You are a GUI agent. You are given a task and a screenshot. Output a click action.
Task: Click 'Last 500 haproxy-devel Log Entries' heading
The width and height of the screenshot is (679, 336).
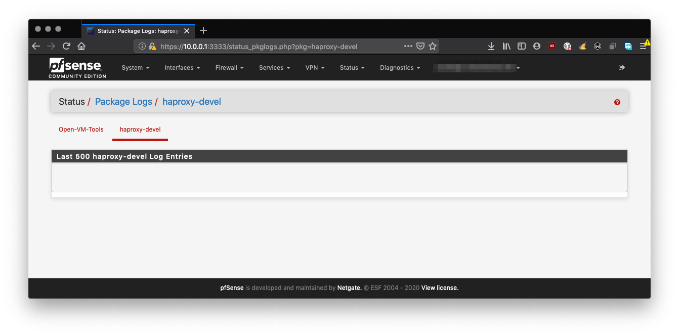[x=124, y=156]
